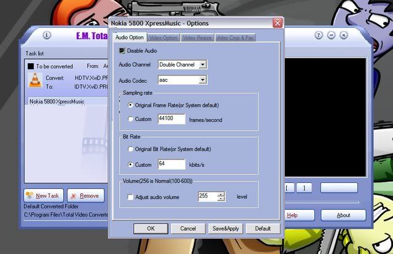Click the VLC cone icon in task list

pos(36,80)
